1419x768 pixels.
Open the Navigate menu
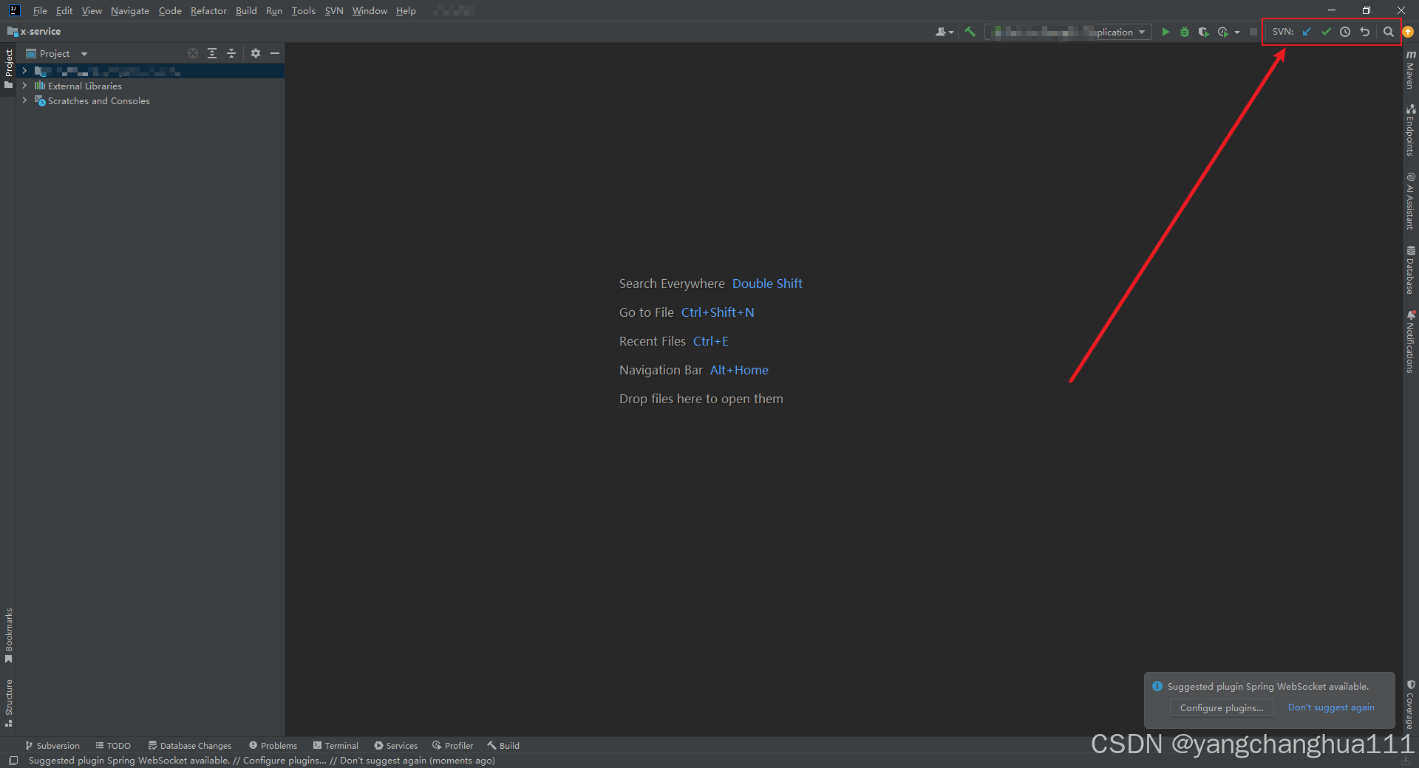click(130, 10)
